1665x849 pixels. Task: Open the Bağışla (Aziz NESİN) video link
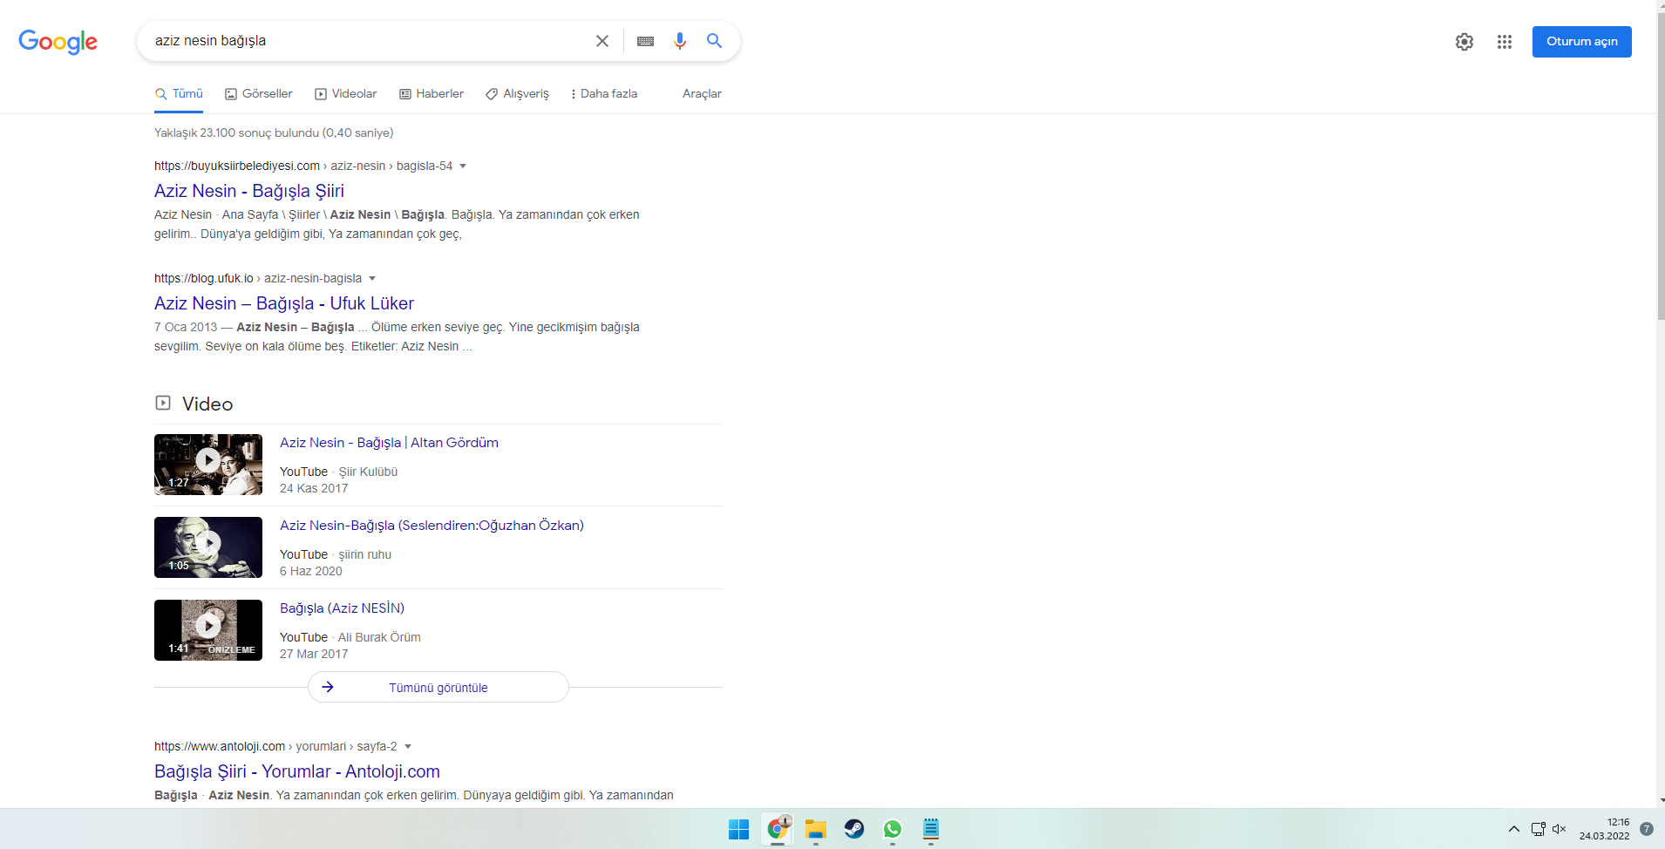tap(342, 608)
